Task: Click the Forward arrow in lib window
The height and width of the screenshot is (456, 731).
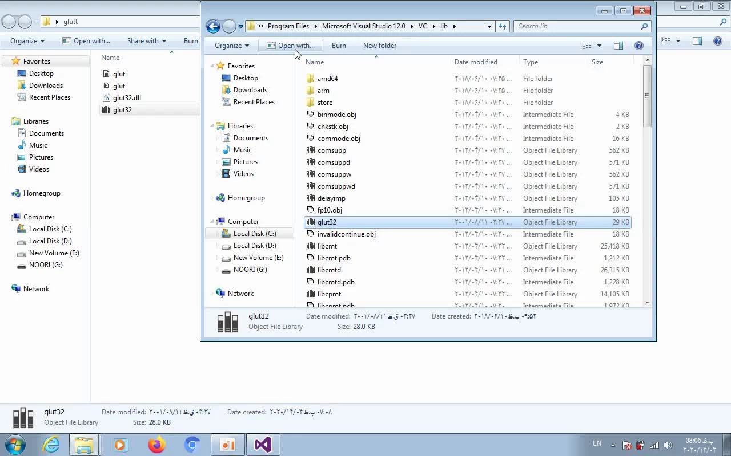Action: point(229,26)
